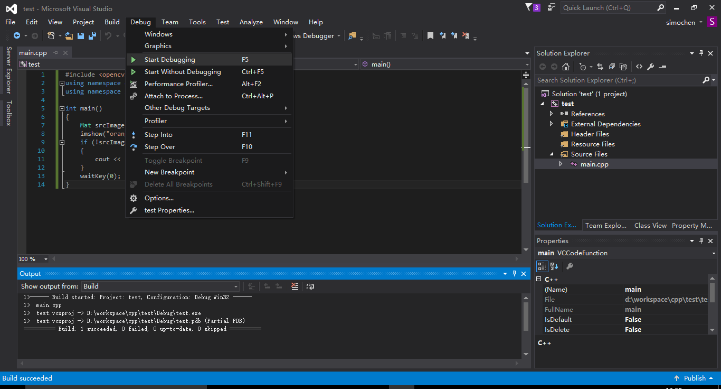
Task: Collapse the int main() code fold
Action: pos(62,108)
